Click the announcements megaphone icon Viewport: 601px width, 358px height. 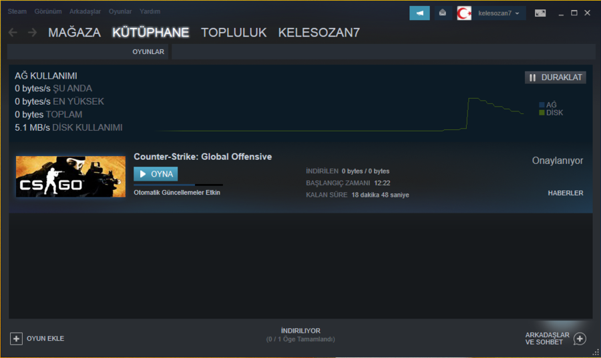click(420, 13)
